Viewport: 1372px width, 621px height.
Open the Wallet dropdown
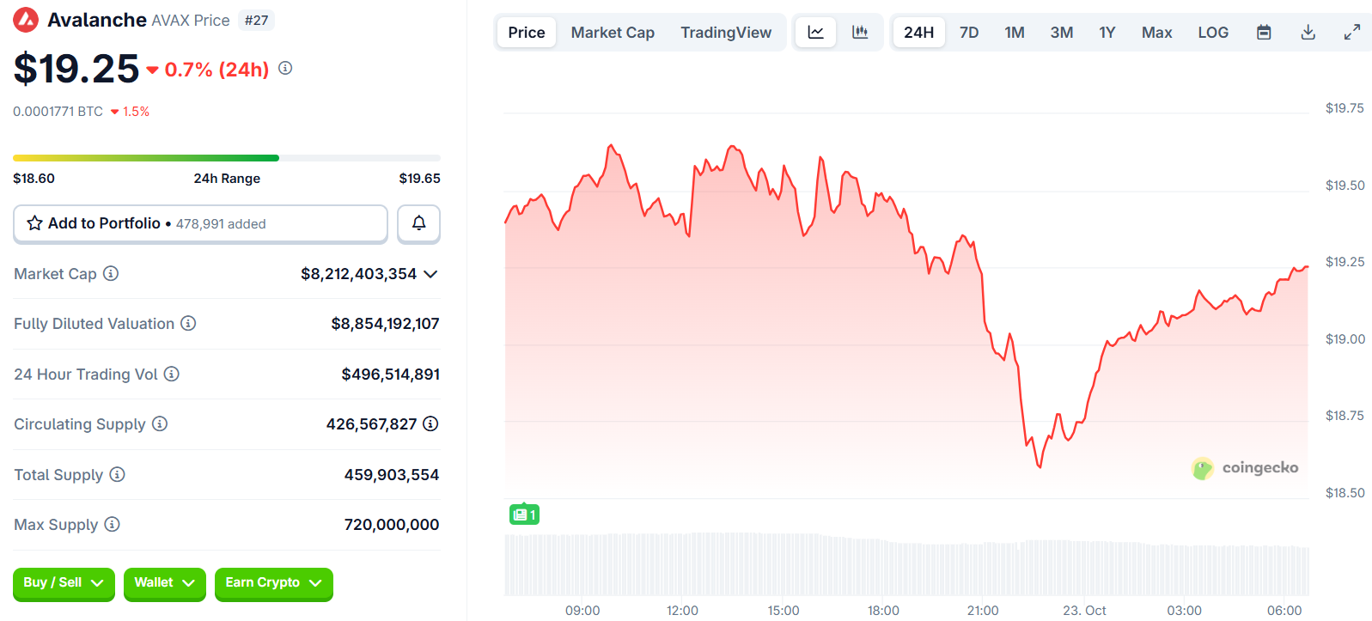point(164,583)
